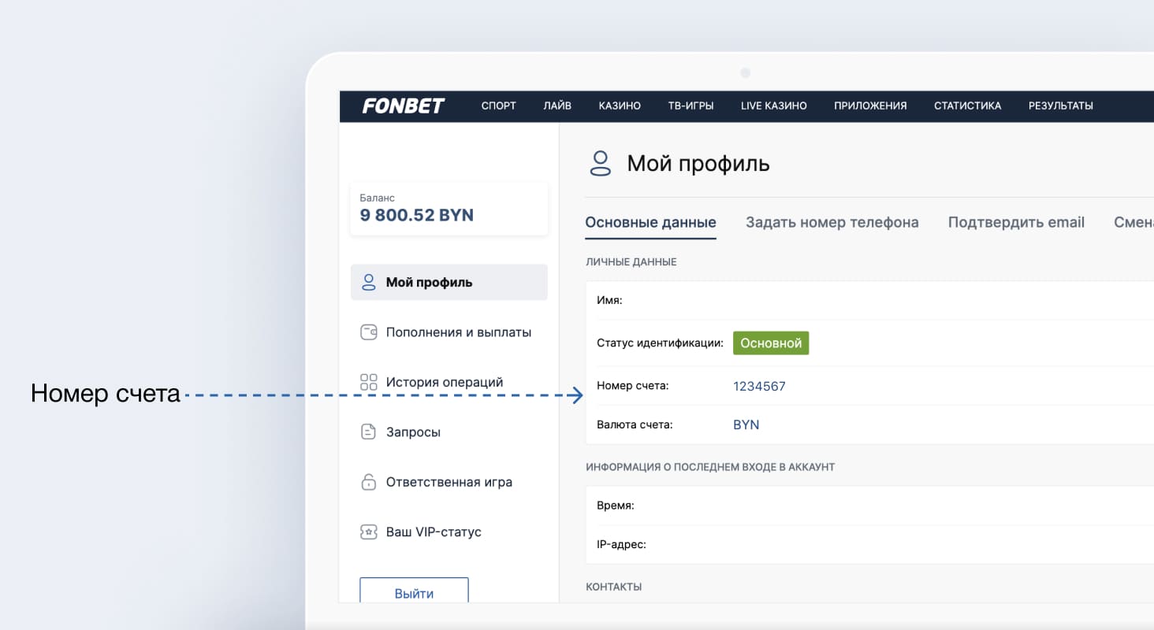The height and width of the screenshot is (630, 1154).
Task: Open the ЛАЙВ section
Action: pos(557,106)
